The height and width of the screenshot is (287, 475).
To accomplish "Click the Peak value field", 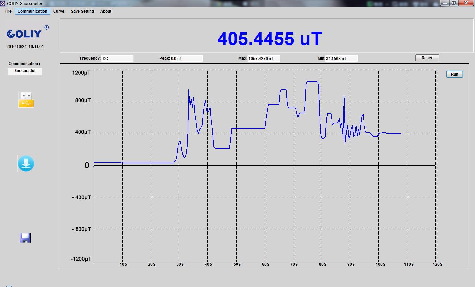I will click(186, 59).
